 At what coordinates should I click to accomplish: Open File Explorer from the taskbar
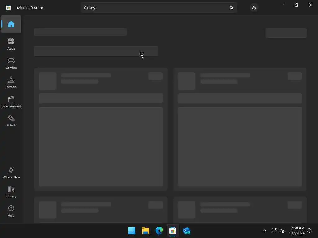point(146,231)
